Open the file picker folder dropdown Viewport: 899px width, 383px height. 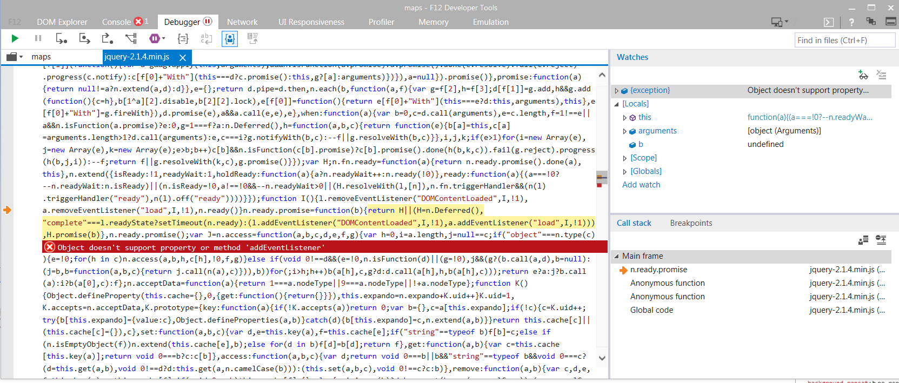click(15, 57)
